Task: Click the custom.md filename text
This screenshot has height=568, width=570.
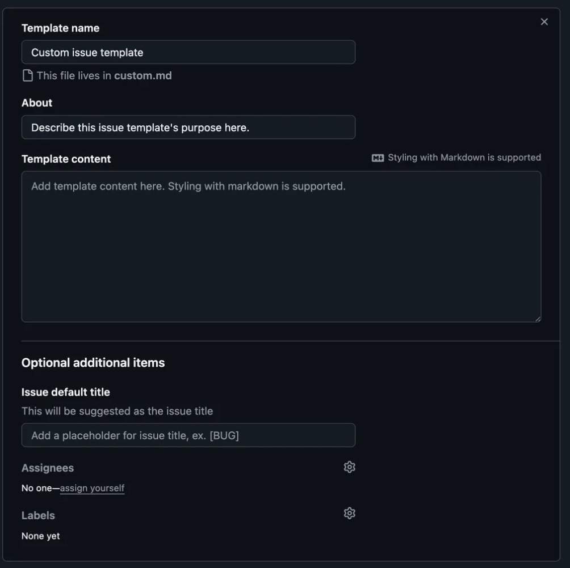Action: 142,76
